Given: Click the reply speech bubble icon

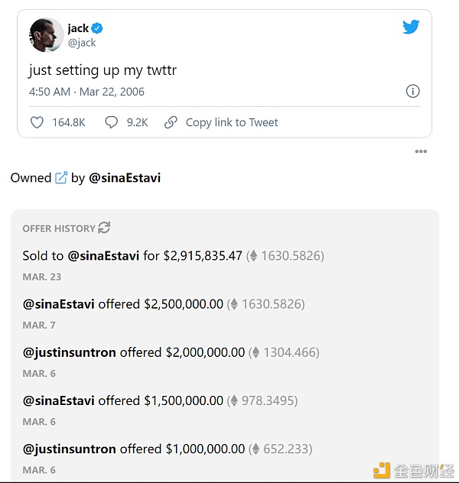Looking at the screenshot, I should [111, 122].
